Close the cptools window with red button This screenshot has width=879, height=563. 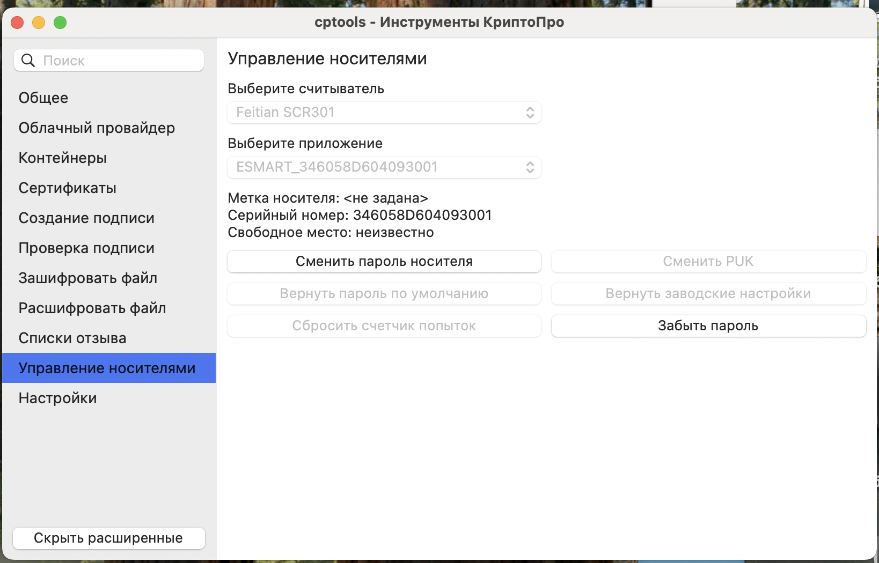point(17,23)
